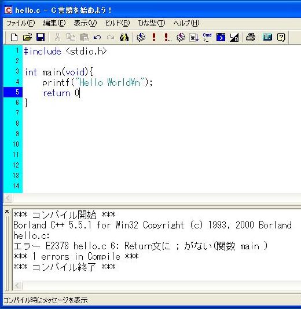This screenshot has height=309, width=301.
Task: Run the program with the red exclamation icon
Action: (x=154, y=37)
